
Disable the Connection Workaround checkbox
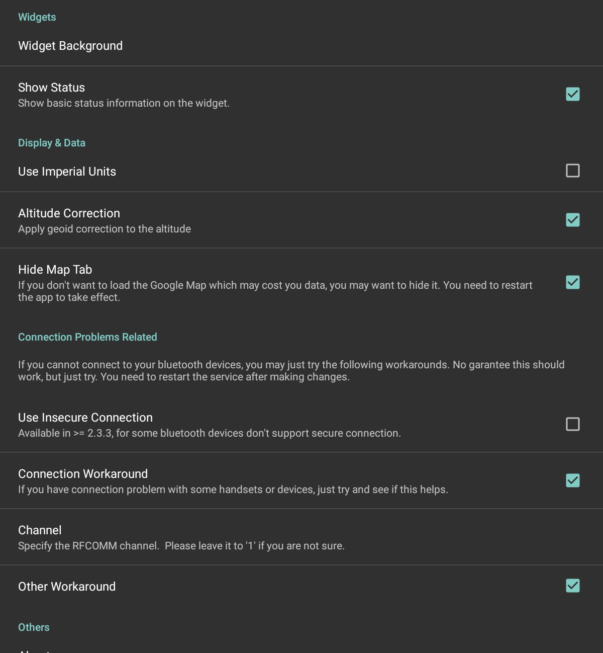click(572, 480)
